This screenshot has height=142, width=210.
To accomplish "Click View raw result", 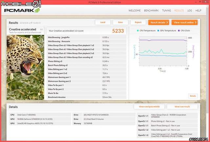I will click(x=182, y=107).
